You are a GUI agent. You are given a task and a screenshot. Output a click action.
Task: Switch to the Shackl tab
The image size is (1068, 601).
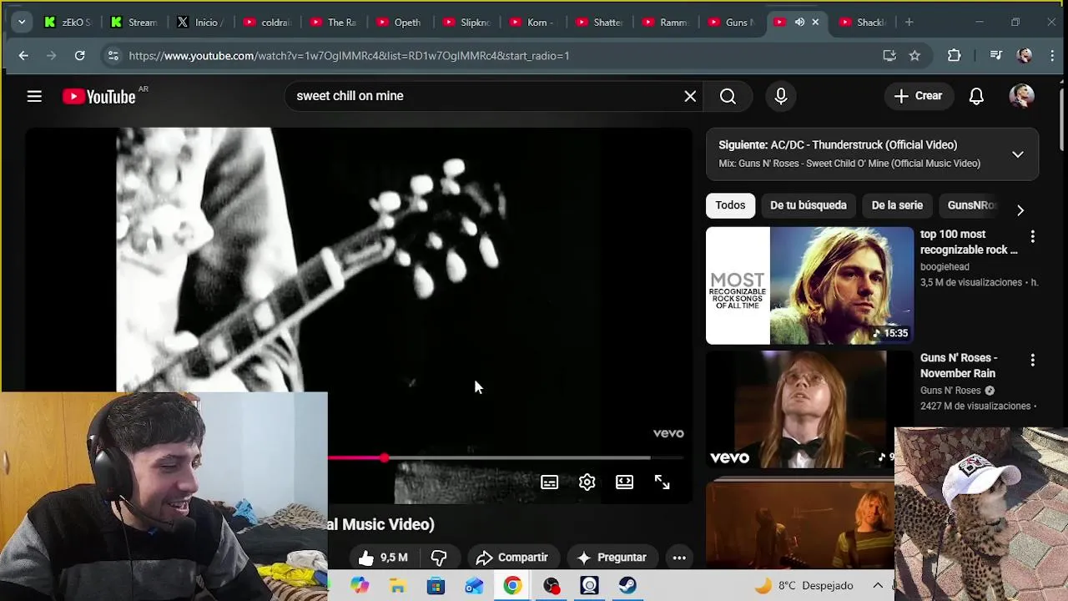864,23
